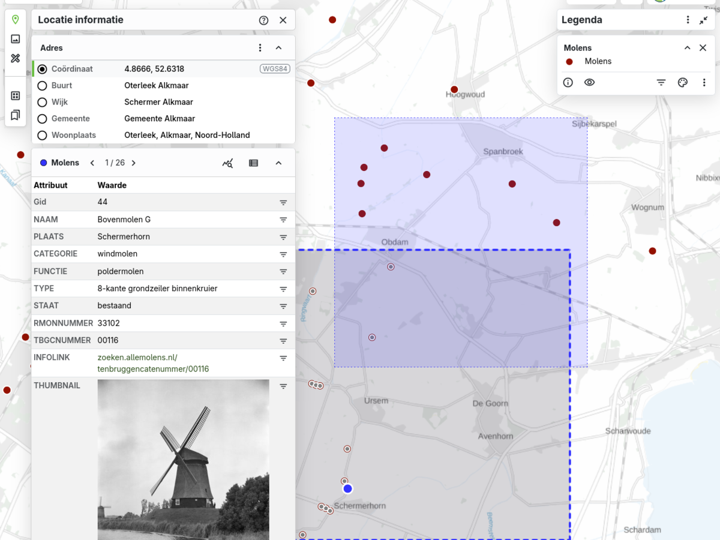Open the Adres section options menu
Screen dimensions: 720x540
pos(260,48)
